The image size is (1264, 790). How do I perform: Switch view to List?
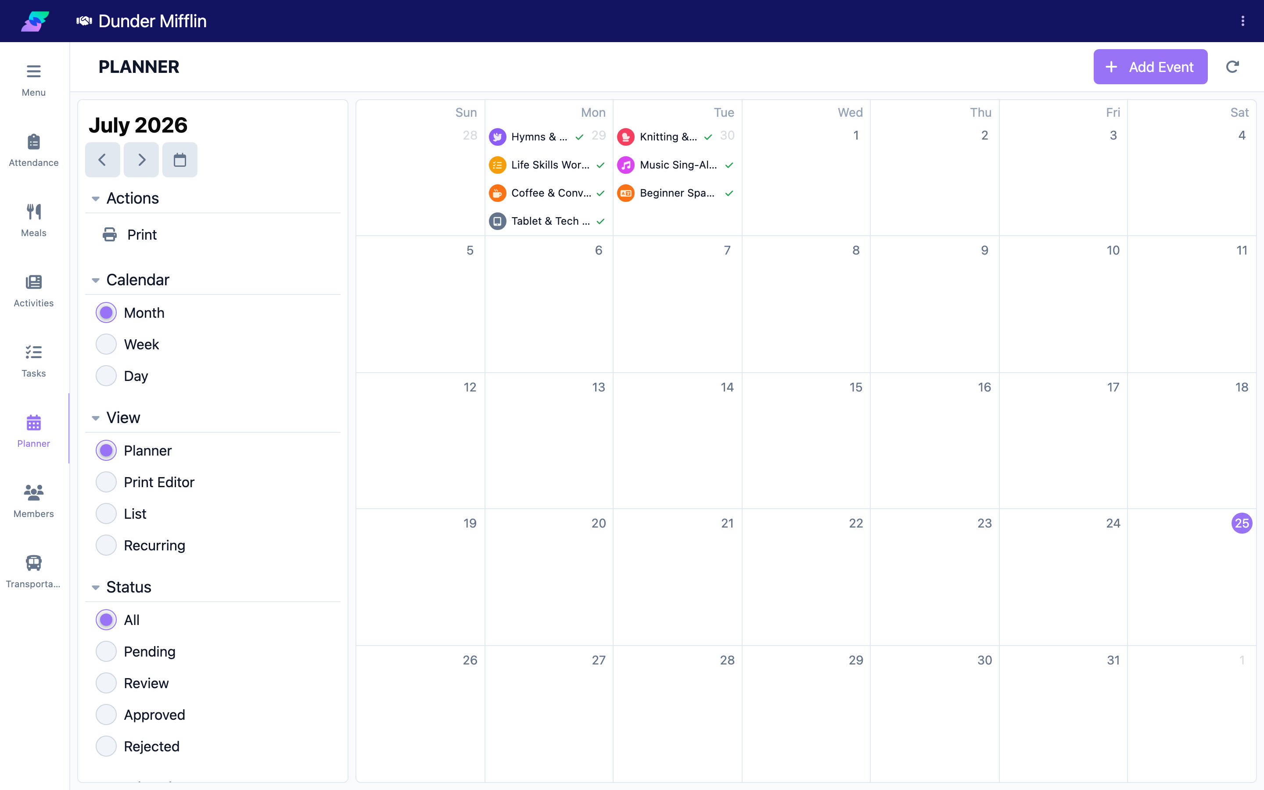[121, 514]
